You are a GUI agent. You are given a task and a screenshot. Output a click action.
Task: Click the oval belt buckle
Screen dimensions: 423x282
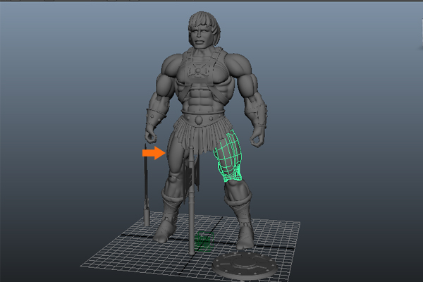[x=200, y=120]
